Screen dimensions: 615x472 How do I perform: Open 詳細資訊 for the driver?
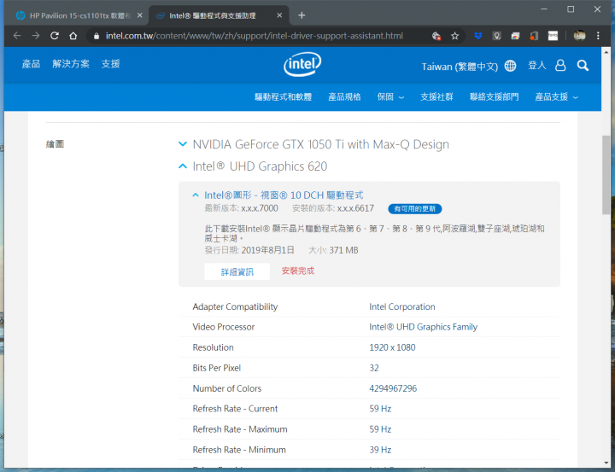pyautogui.click(x=237, y=271)
